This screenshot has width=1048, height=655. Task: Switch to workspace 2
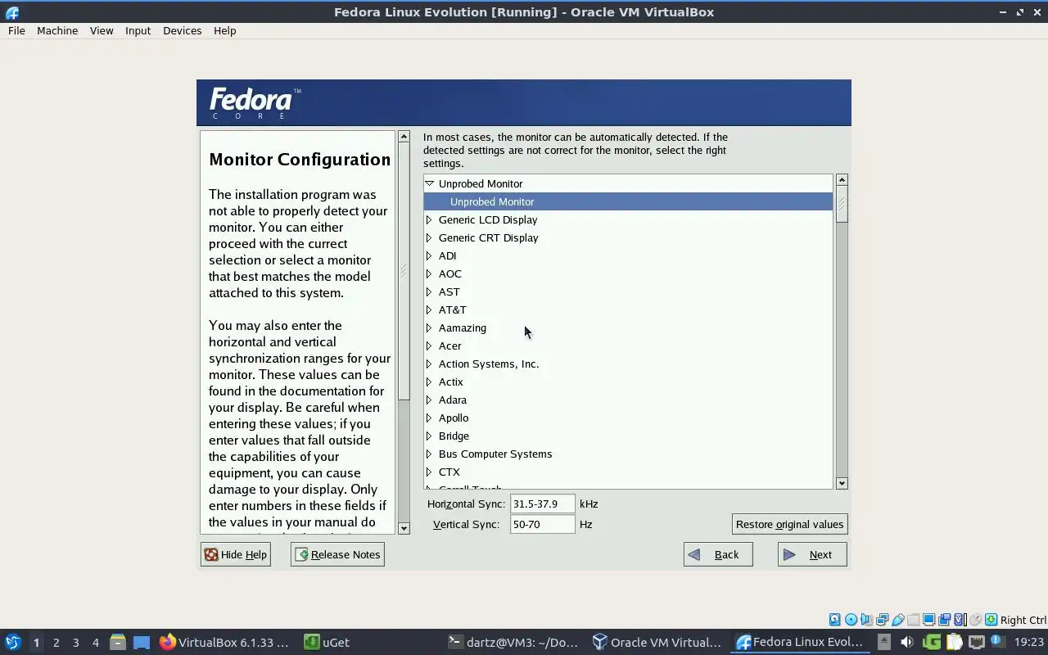[x=56, y=643]
